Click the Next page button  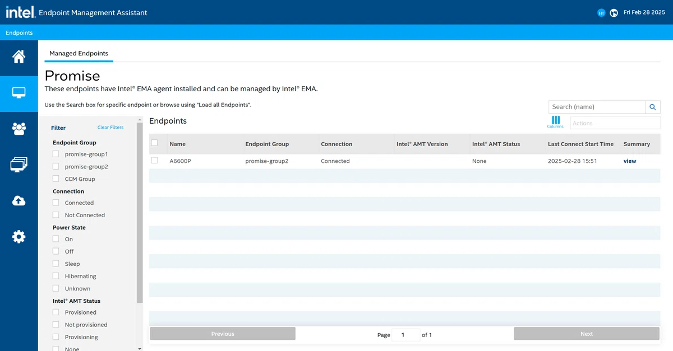[587, 334]
